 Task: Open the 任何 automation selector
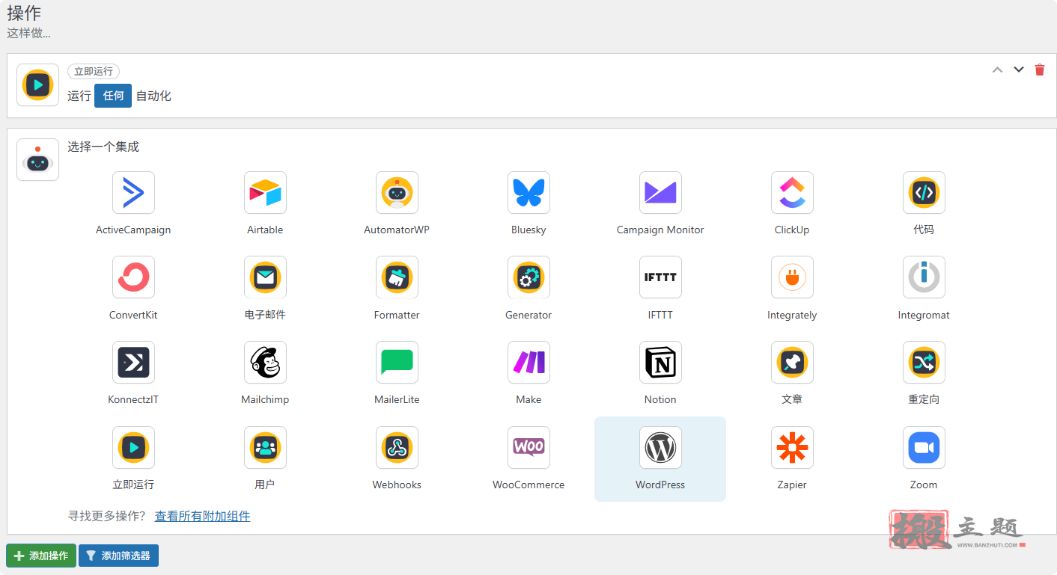pos(113,96)
